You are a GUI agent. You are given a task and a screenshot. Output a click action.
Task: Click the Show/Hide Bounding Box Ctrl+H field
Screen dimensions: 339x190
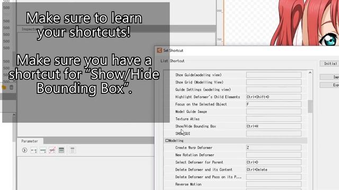click(273, 126)
